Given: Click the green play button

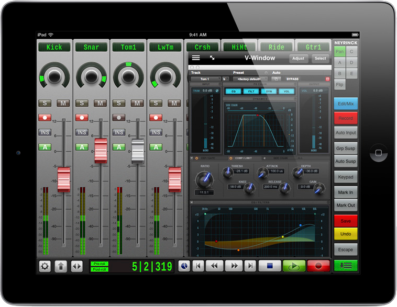Looking at the screenshot, I should click(294, 266).
